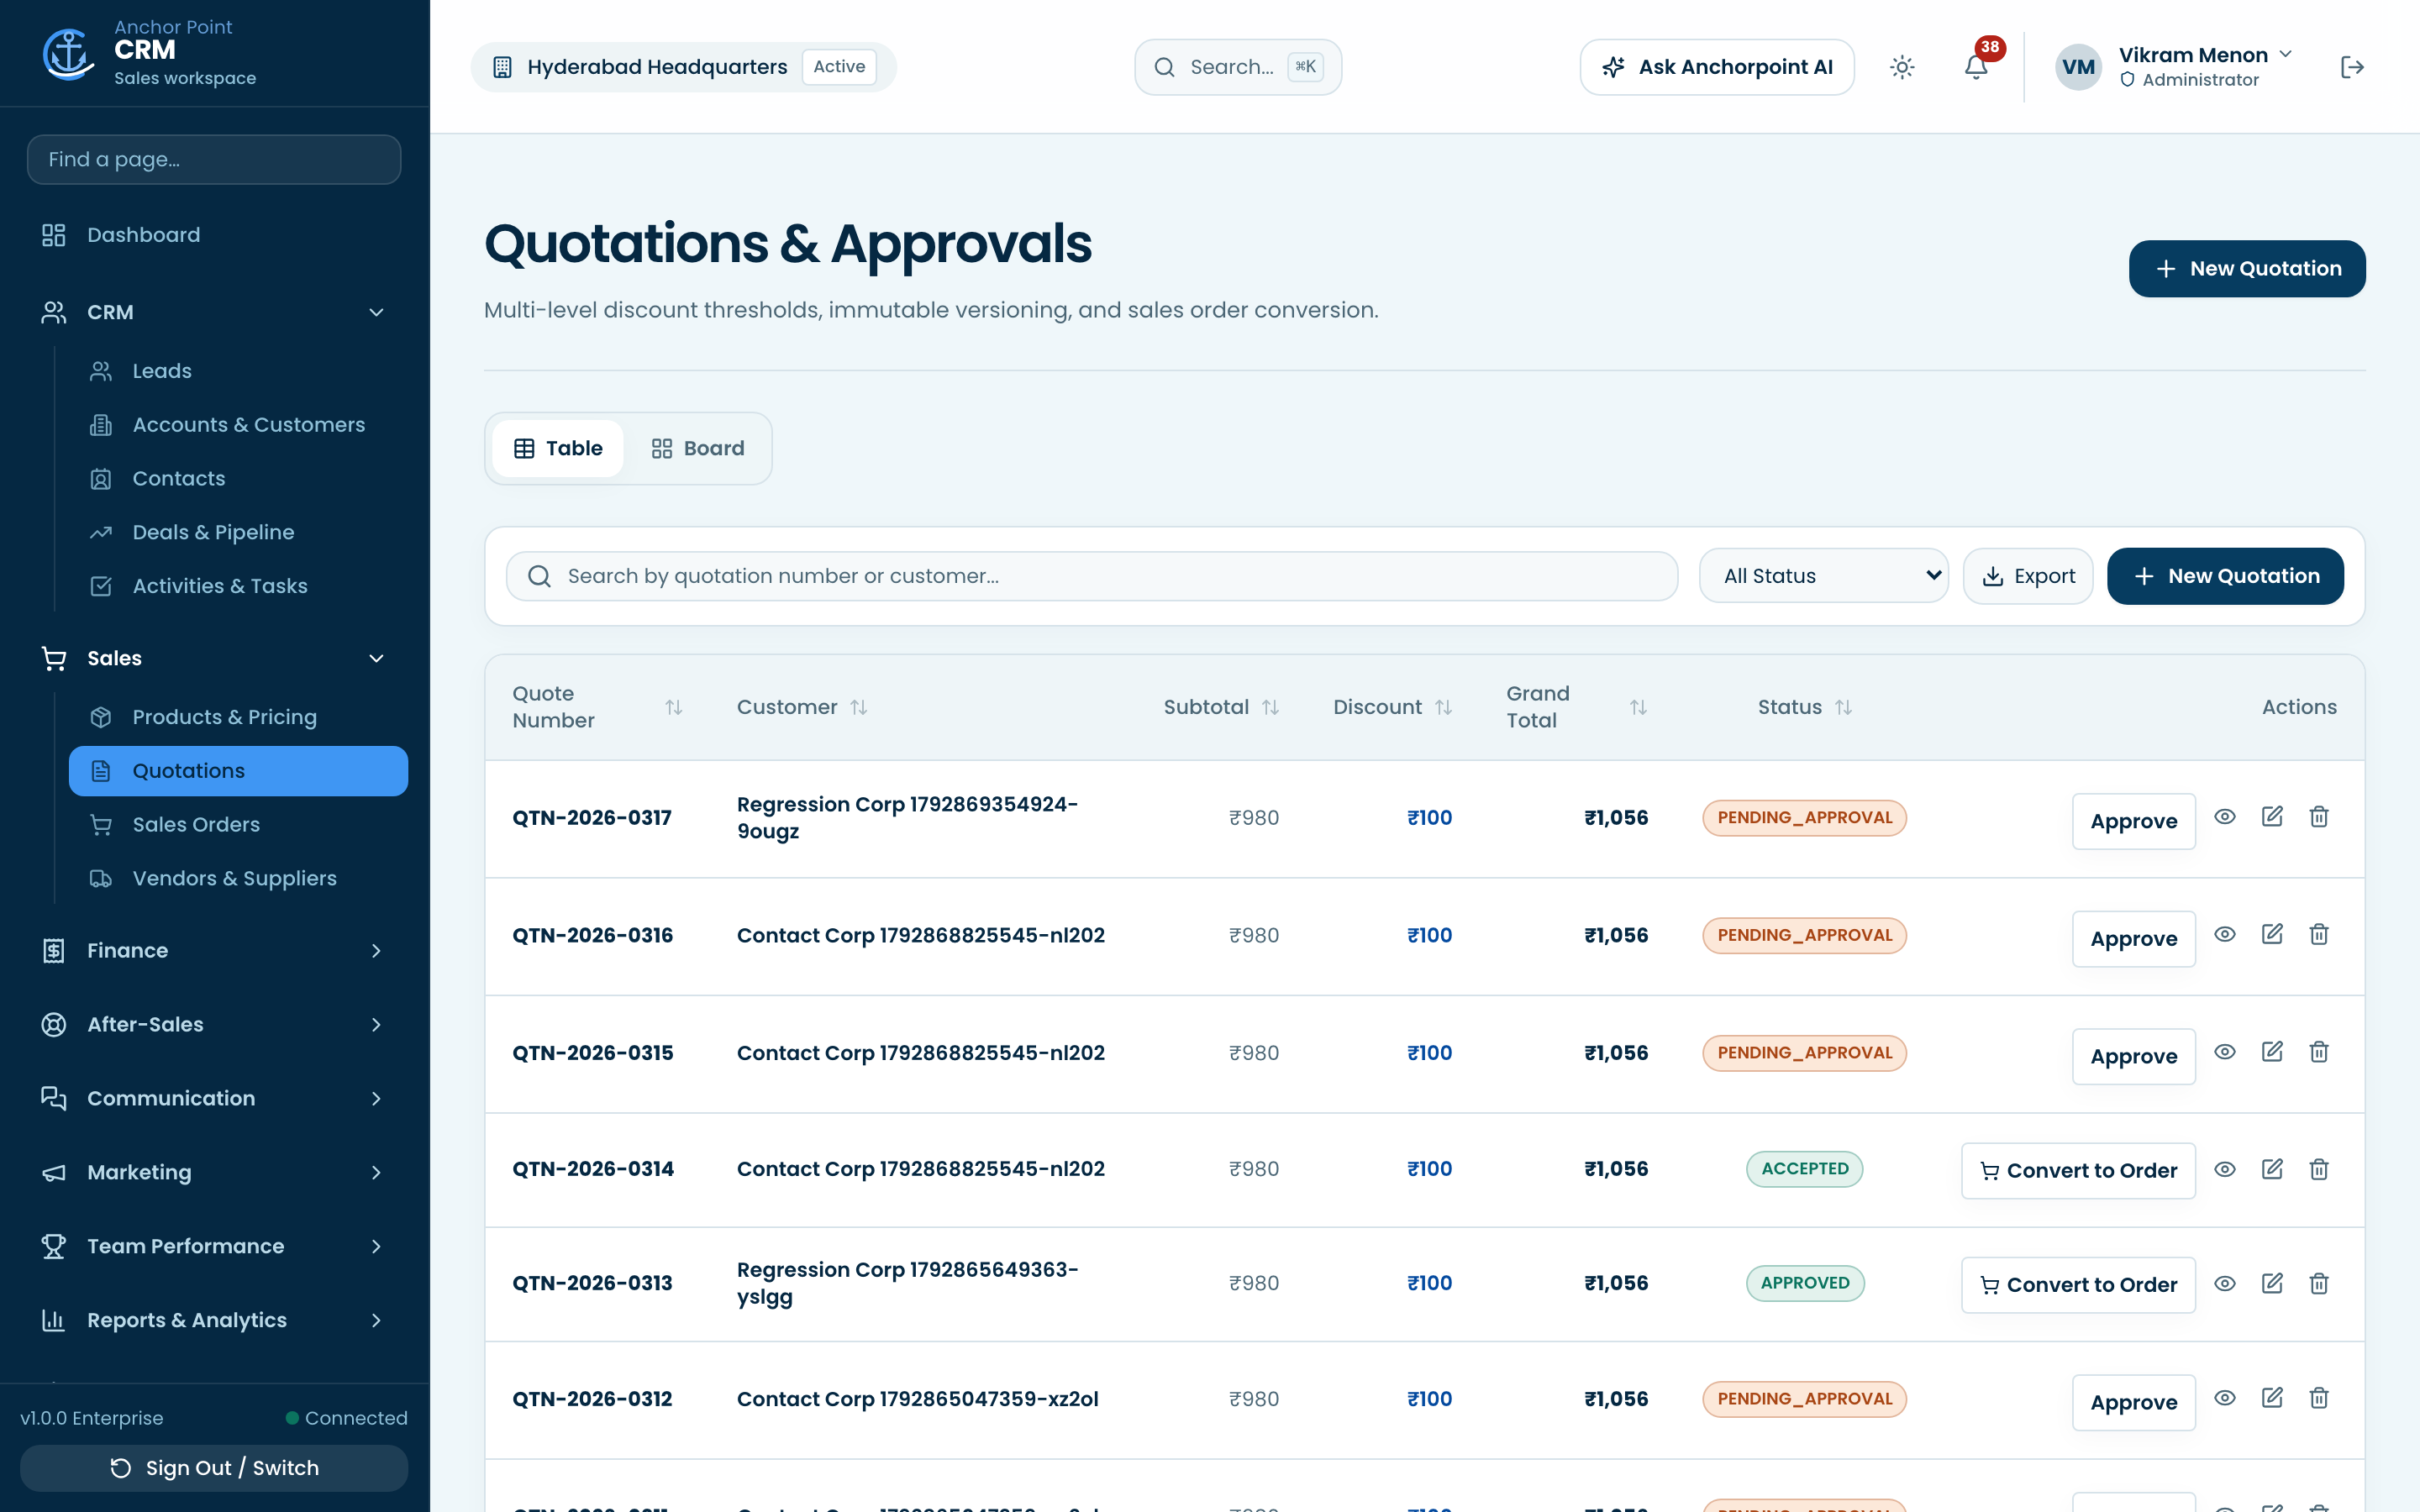Image resolution: width=2420 pixels, height=1512 pixels.
Task: Toggle the light/dark theme sun icon
Action: tap(1902, 67)
